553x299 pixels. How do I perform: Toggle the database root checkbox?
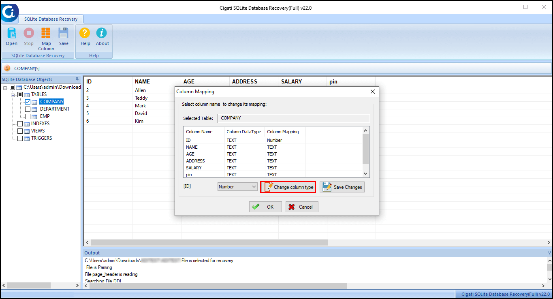coord(12,87)
